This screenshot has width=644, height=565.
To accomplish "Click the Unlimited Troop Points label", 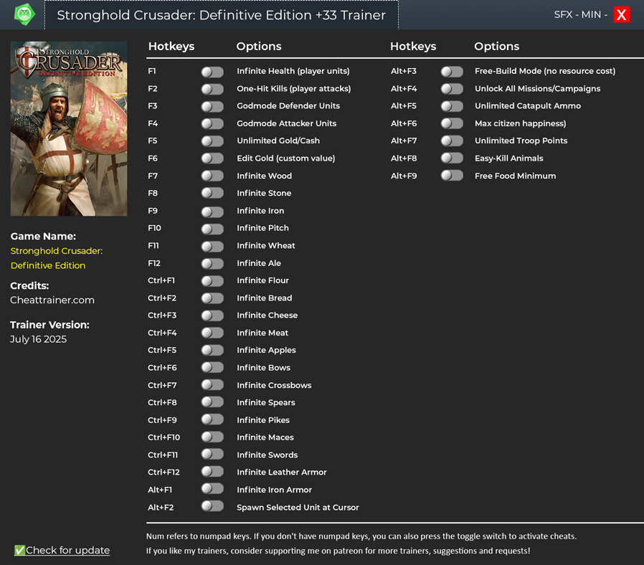I will [521, 141].
